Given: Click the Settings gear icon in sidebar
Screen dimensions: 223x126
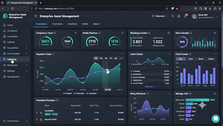Looking at the screenshot, I should click(x=5, y=71).
